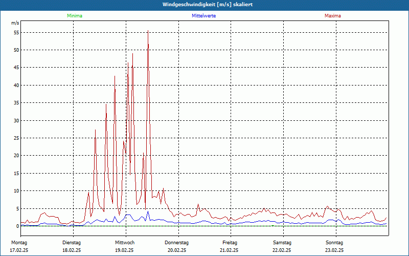Click the Sonntag day label
This screenshot has height=256, width=409.
coord(334,243)
